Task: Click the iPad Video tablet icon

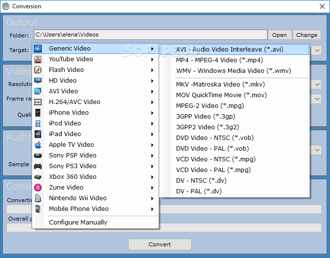Action: coord(38,134)
